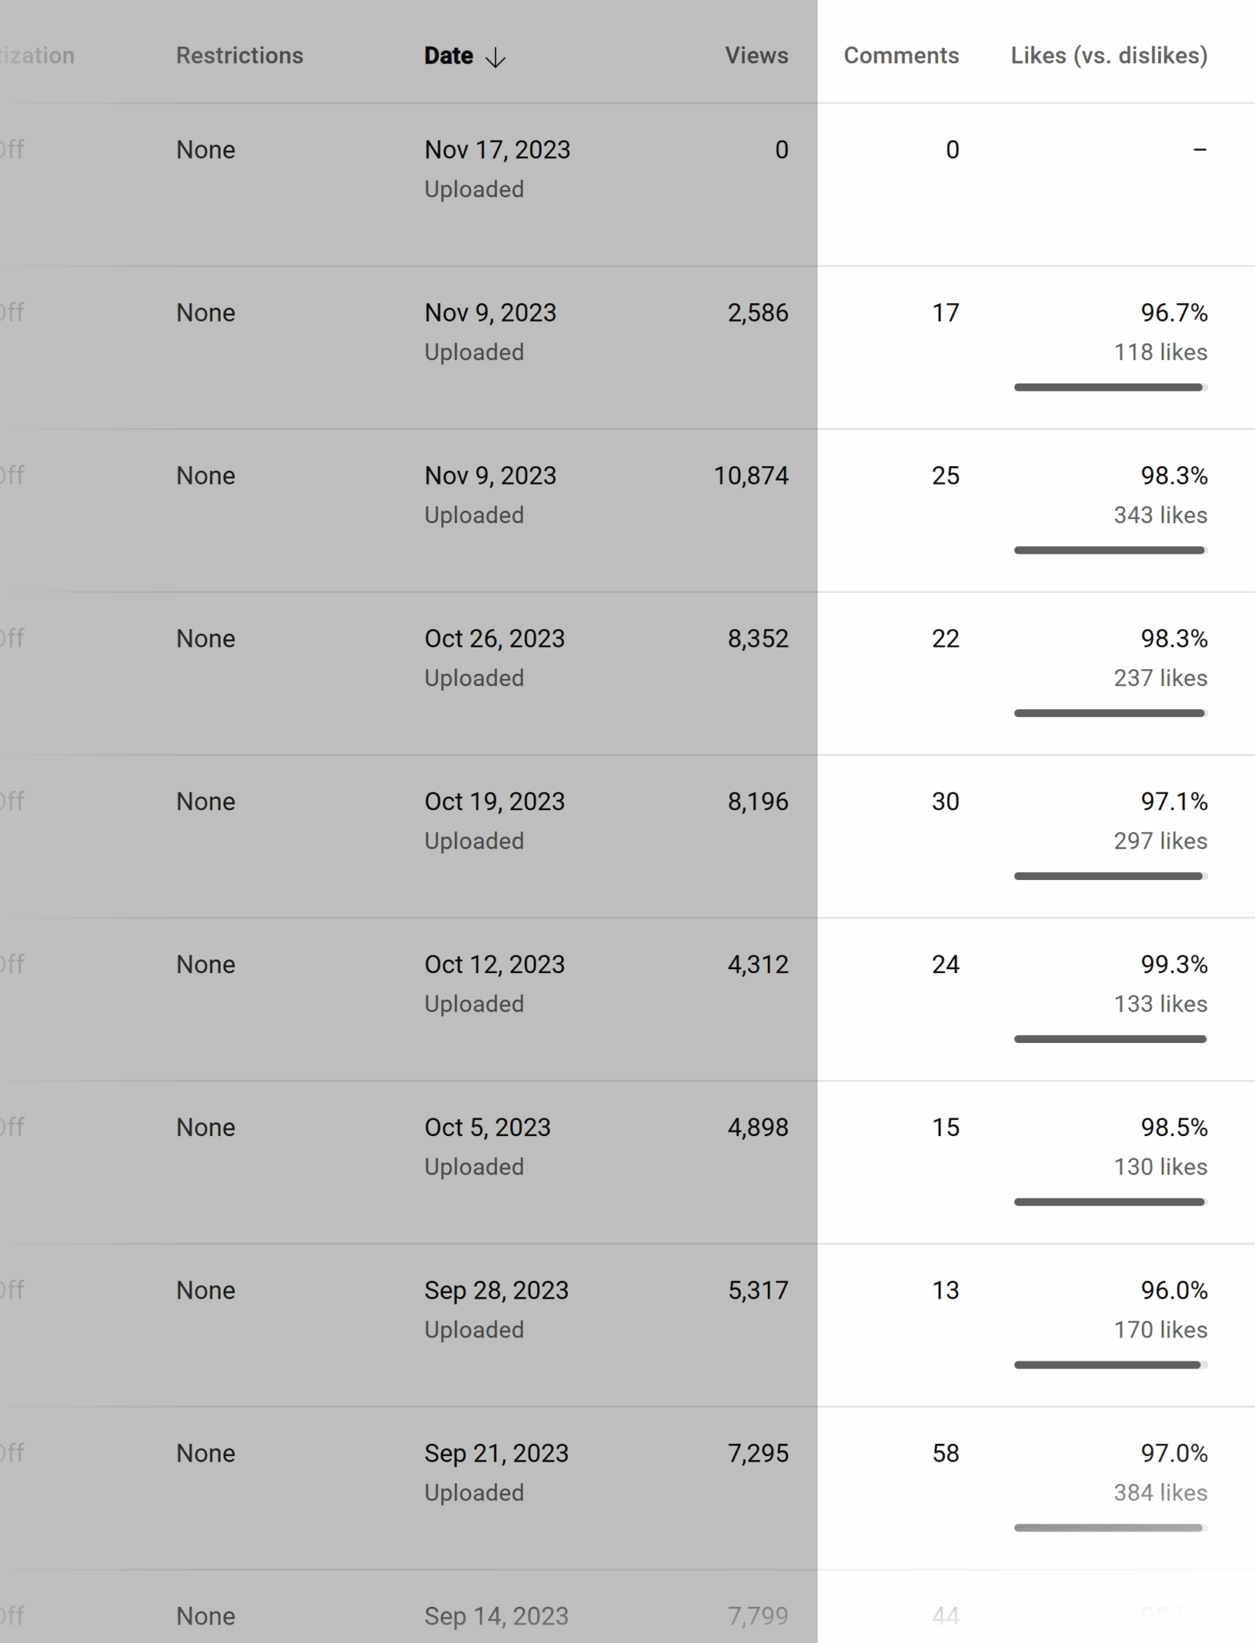Click the likes ratio bar under 118 likes
This screenshot has width=1255, height=1643.
pyautogui.click(x=1110, y=387)
